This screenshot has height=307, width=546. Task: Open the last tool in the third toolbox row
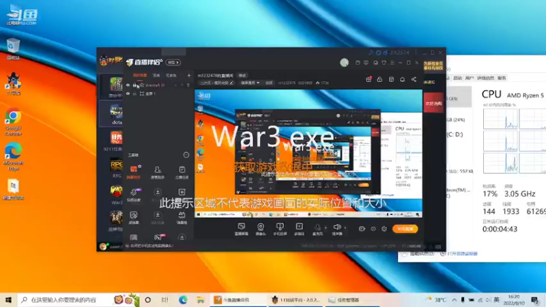[x=182, y=218]
